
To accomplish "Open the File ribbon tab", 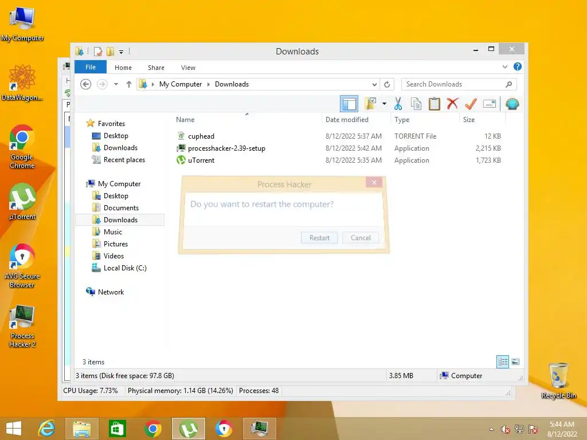I will tap(91, 67).
